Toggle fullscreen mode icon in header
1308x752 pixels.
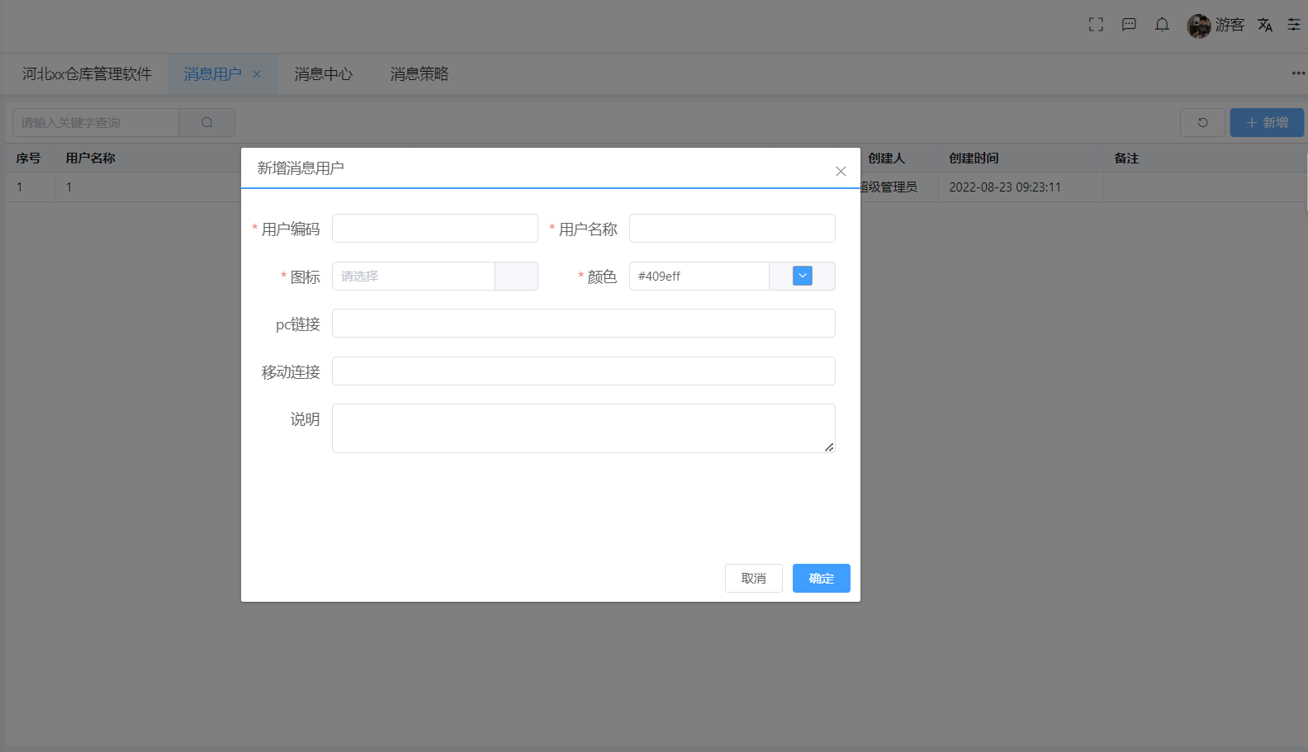point(1096,25)
